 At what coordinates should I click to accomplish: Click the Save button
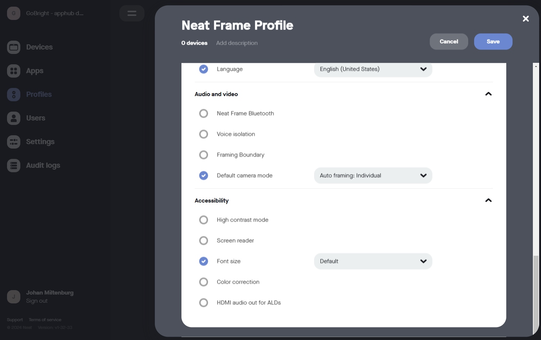click(x=493, y=42)
